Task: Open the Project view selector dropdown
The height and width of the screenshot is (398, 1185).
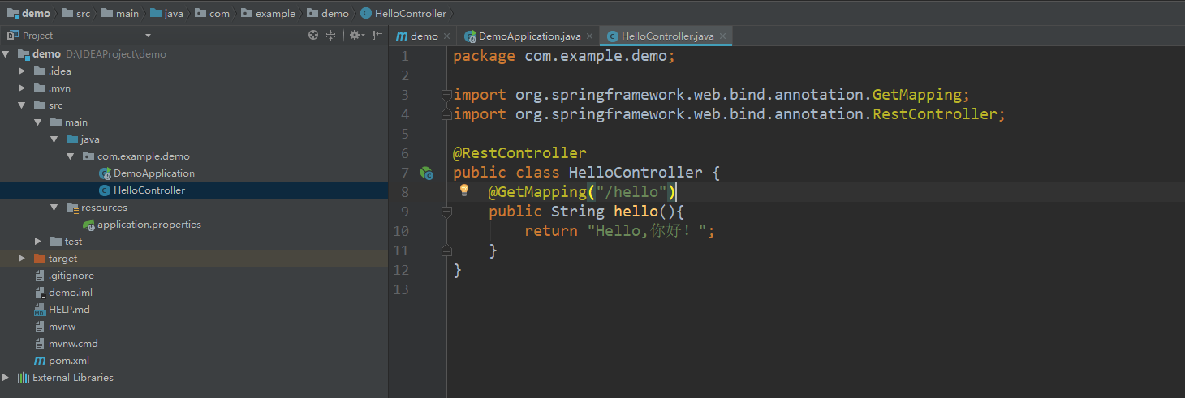Action: pos(148,36)
